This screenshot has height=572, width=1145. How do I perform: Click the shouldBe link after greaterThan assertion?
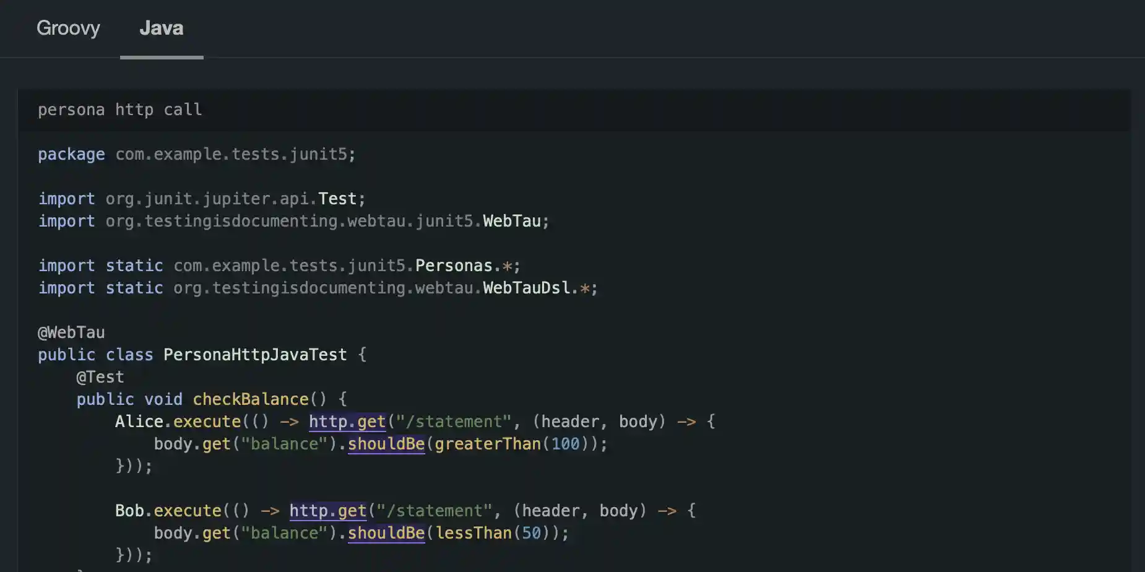click(386, 444)
